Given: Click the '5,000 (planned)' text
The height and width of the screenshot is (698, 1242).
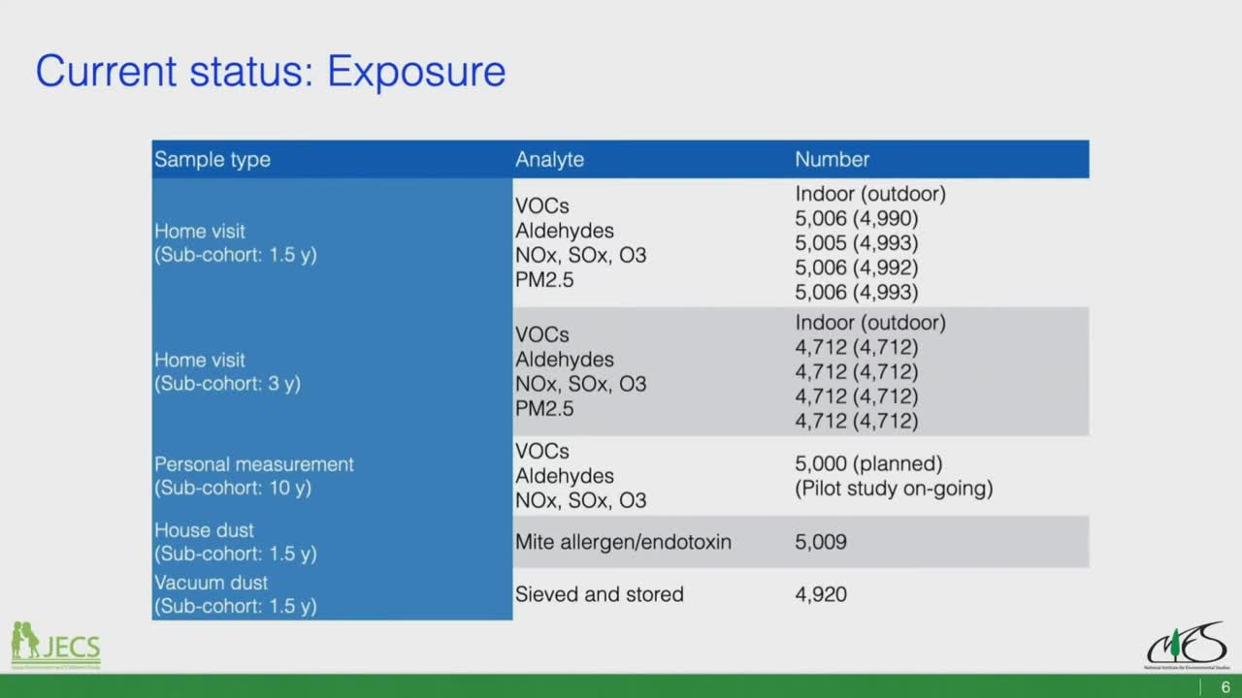Looking at the screenshot, I should tap(868, 464).
